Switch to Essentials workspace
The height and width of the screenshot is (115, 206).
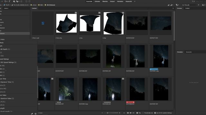[x=89, y=1]
